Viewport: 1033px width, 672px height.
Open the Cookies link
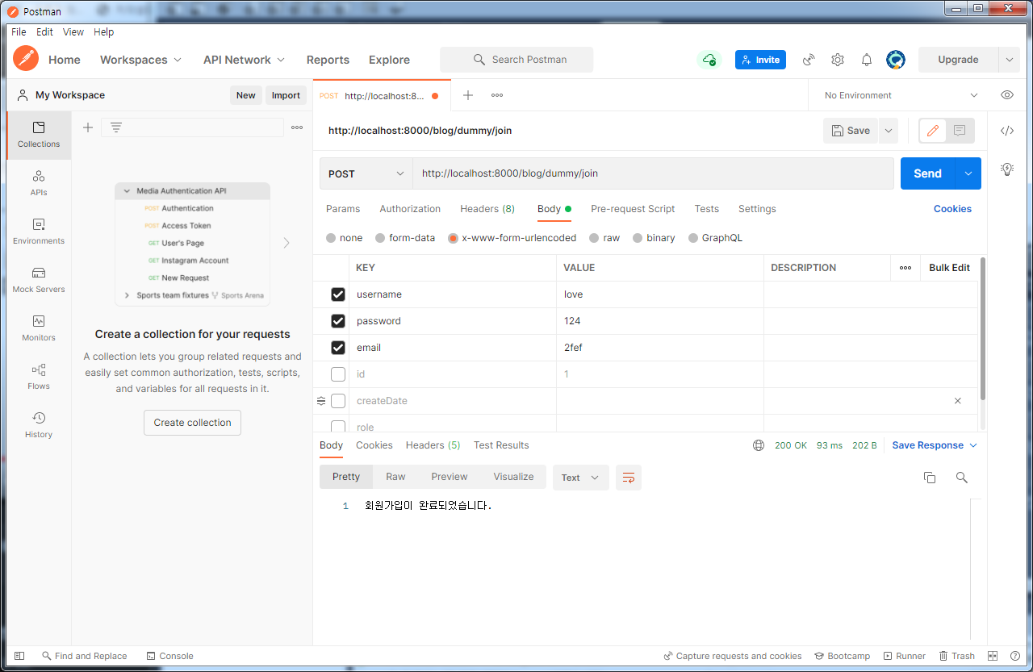[x=952, y=209]
